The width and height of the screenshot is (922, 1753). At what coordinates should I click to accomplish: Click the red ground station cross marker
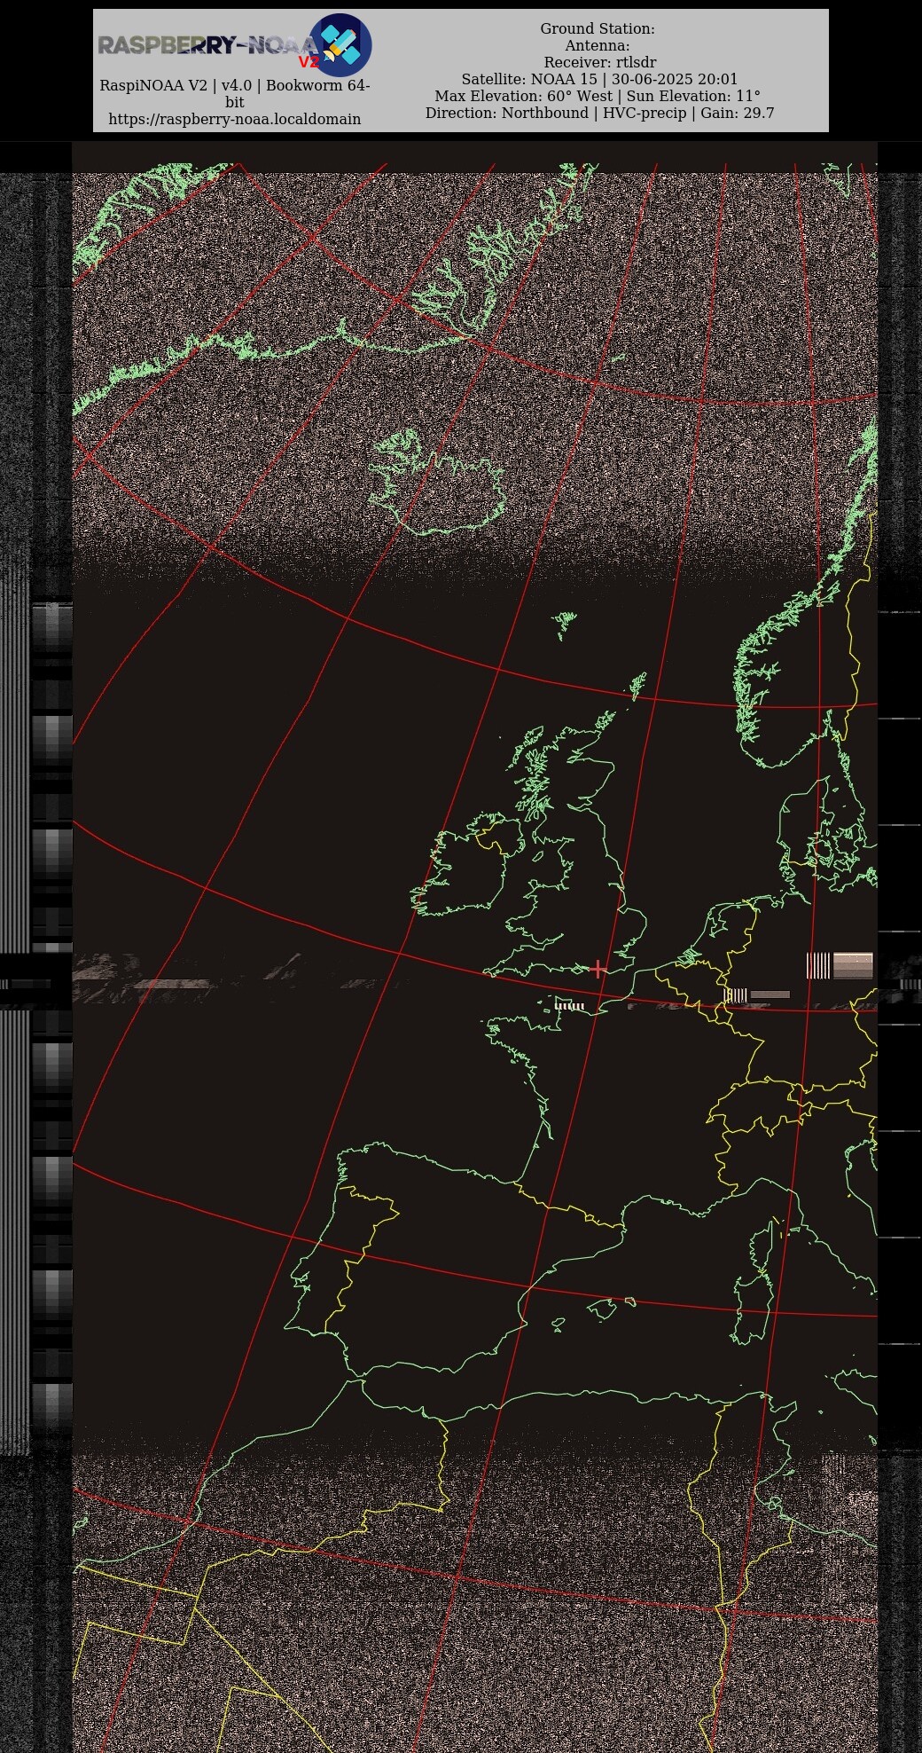pos(599,969)
